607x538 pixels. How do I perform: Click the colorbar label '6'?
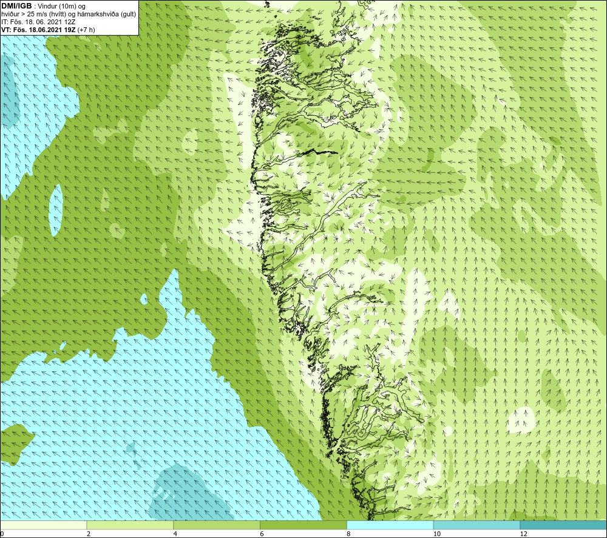pyautogui.click(x=262, y=534)
